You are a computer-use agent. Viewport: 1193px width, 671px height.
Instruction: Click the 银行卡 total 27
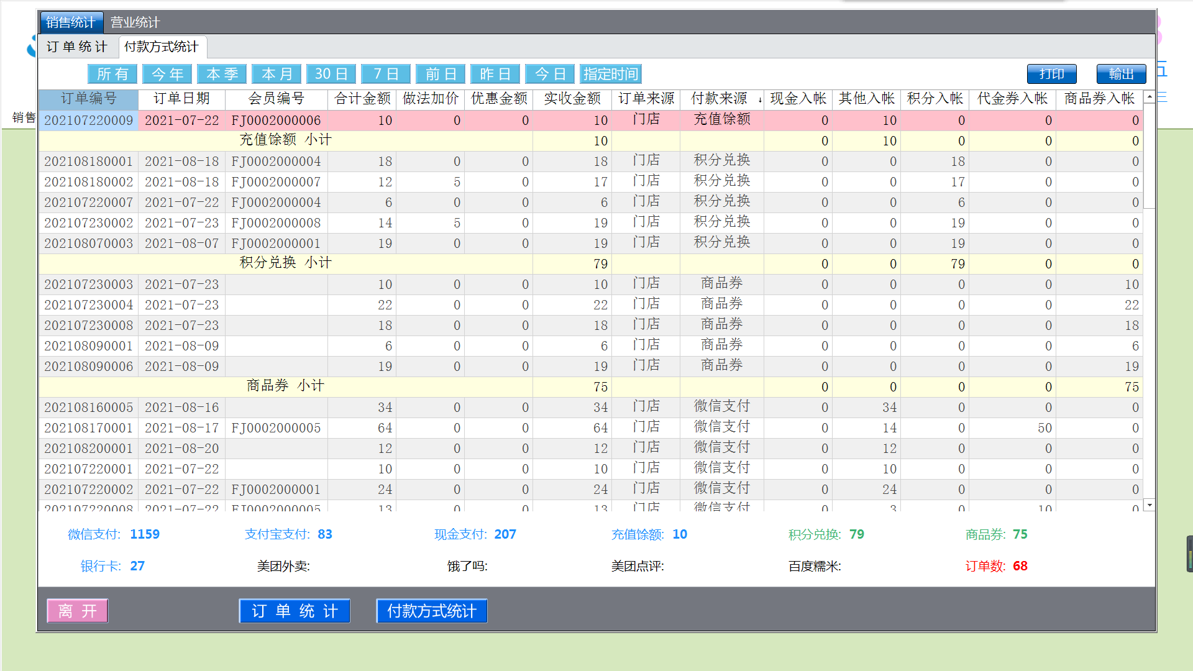(x=137, y=566)
